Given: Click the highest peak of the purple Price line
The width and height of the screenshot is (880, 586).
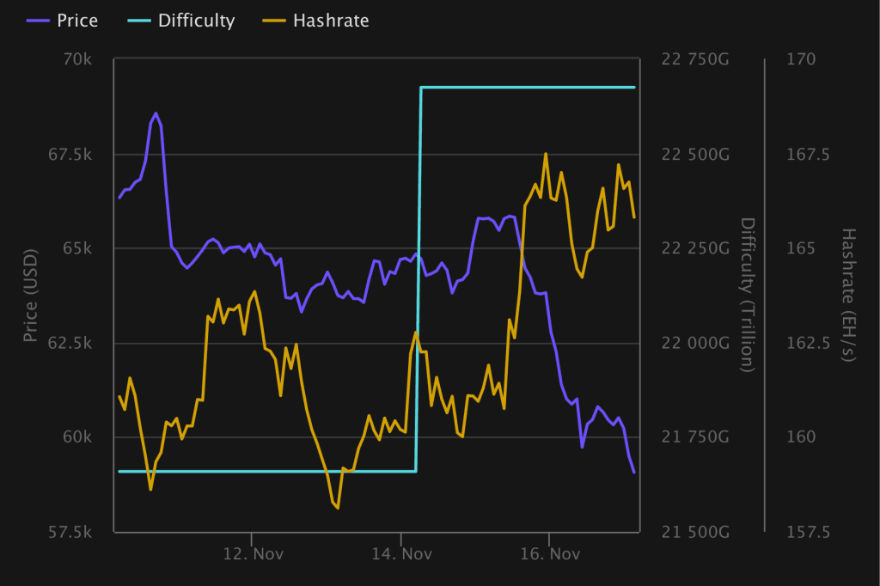Looking at the screenshot, I should tap(156, 113).
